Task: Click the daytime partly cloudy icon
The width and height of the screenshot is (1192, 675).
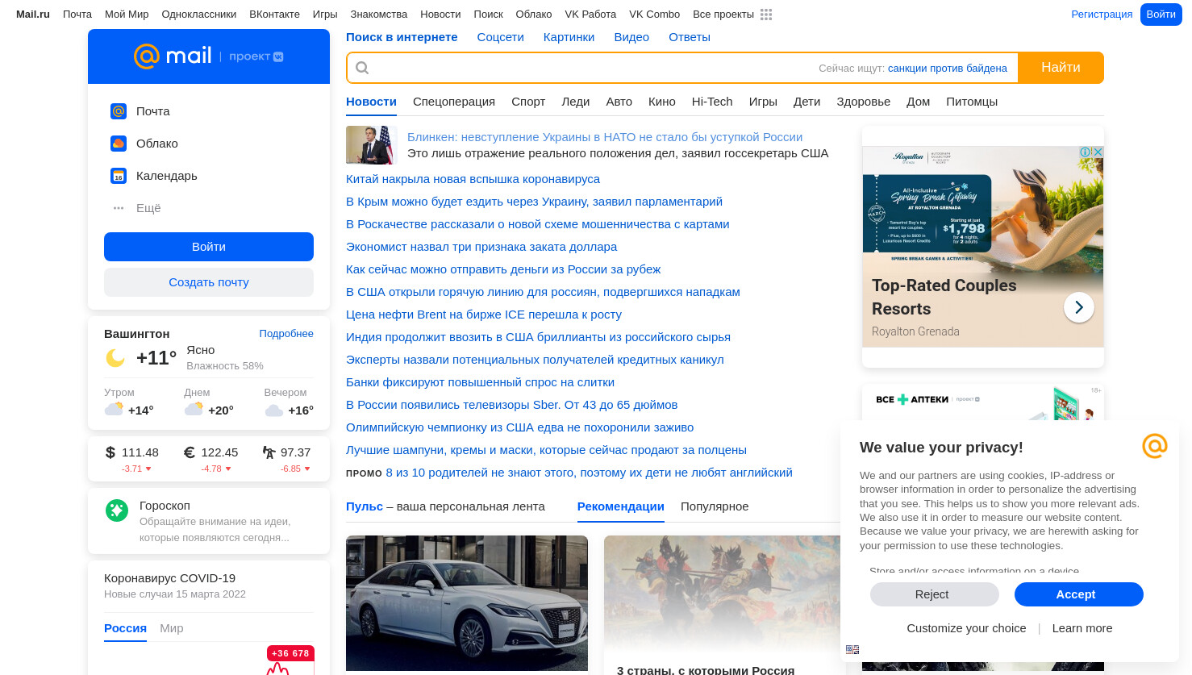Action: [194, 409]
